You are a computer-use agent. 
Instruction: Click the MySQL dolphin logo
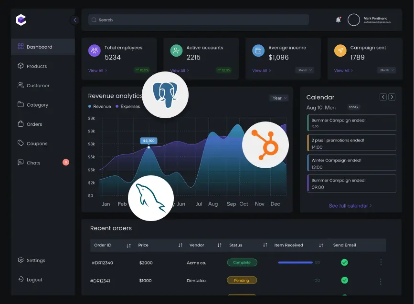(151, 198)
